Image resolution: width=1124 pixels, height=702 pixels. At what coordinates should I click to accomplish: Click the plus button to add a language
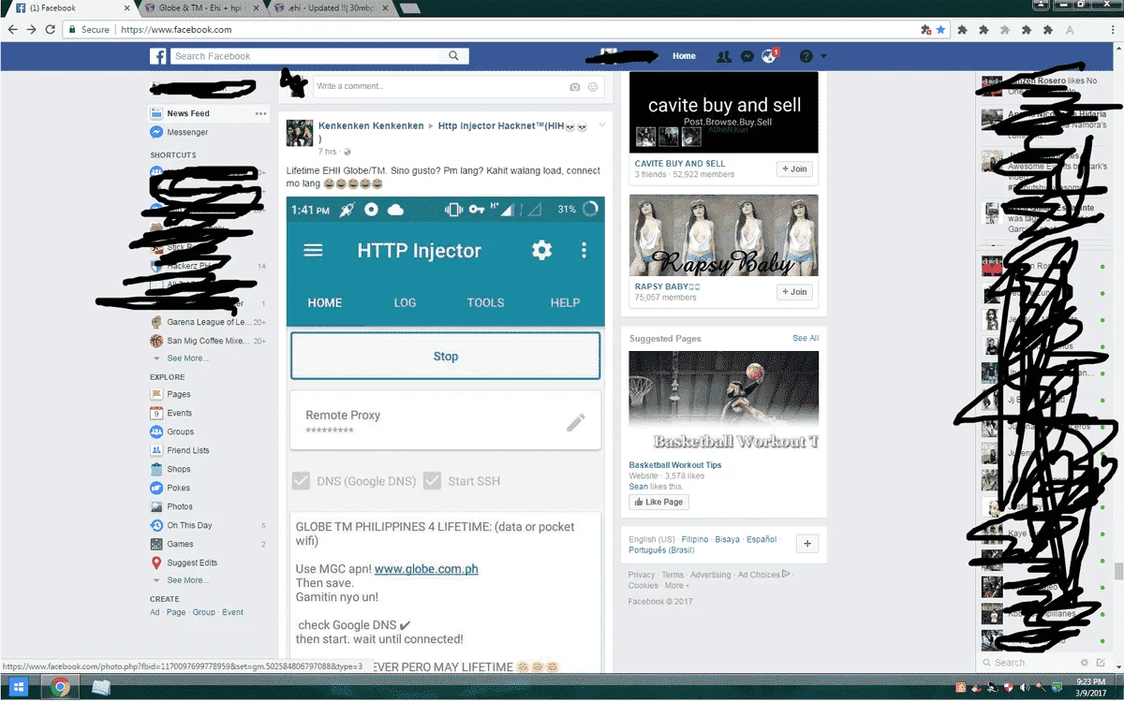[x=808, y=544]
